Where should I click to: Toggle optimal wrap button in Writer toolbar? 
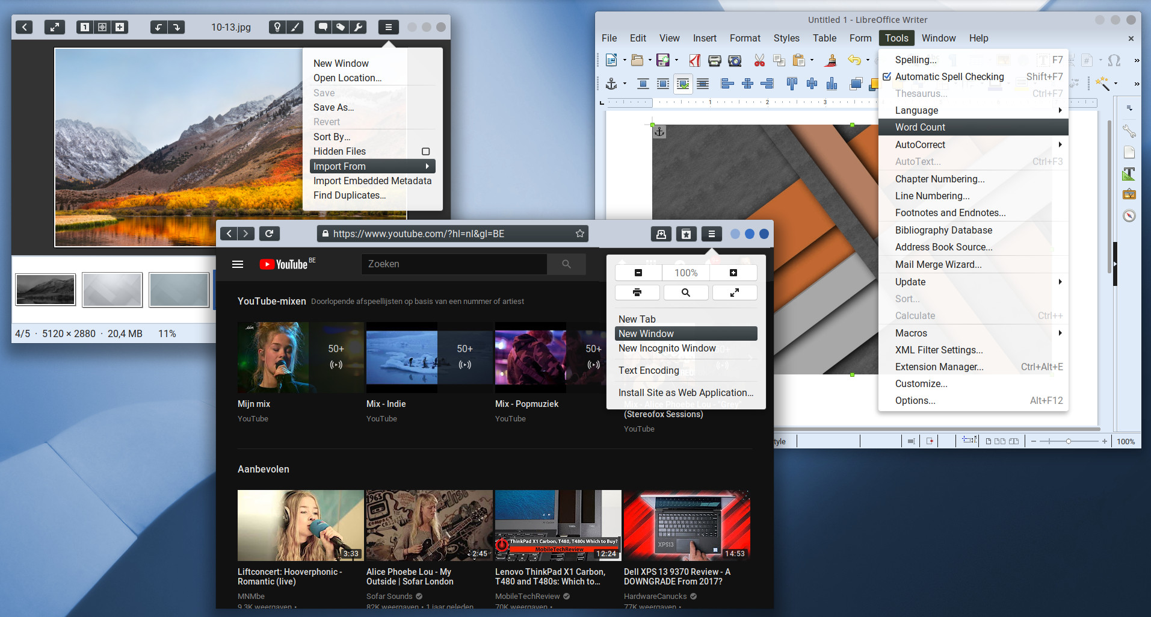pyautogui.click(x=683, y=84)
